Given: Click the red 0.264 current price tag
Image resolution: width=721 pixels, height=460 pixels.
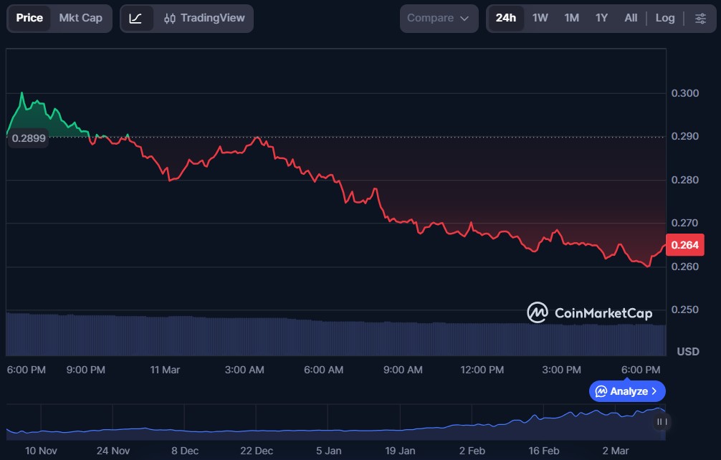Looking at the screenshot, I should pos(685,246).
